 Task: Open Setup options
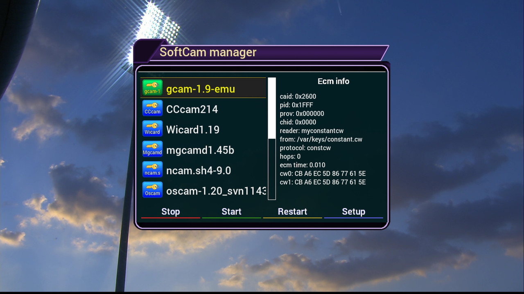point(354,212)
